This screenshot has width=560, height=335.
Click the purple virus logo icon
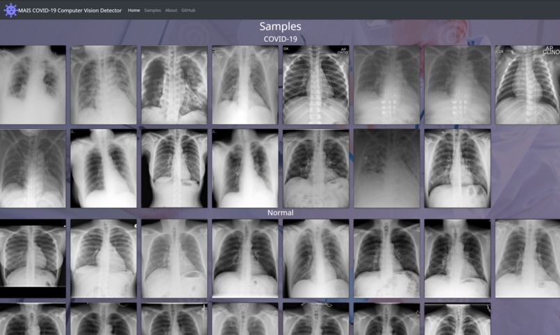(x=10, y=10)
